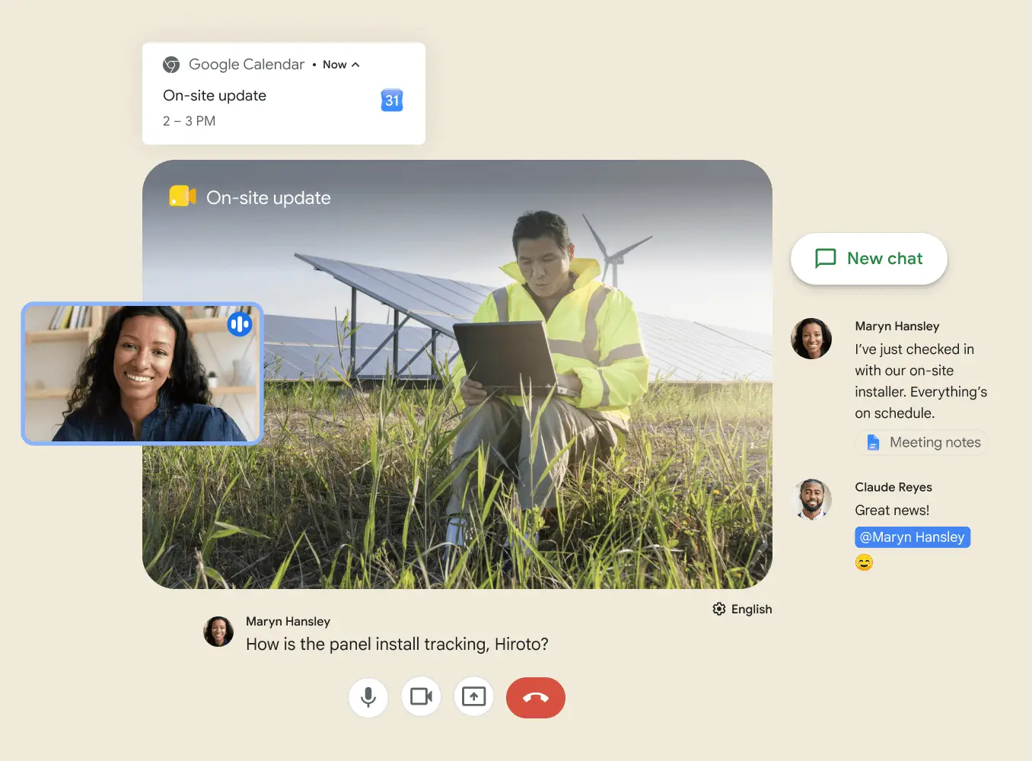Click the On-site update meeting title in video
Screen dimensions: 1032x761
click(269, 198)
